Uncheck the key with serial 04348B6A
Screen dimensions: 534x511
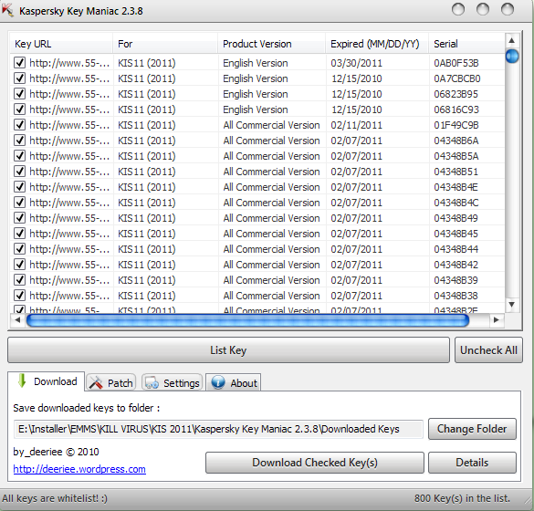(x=20, y=141)
